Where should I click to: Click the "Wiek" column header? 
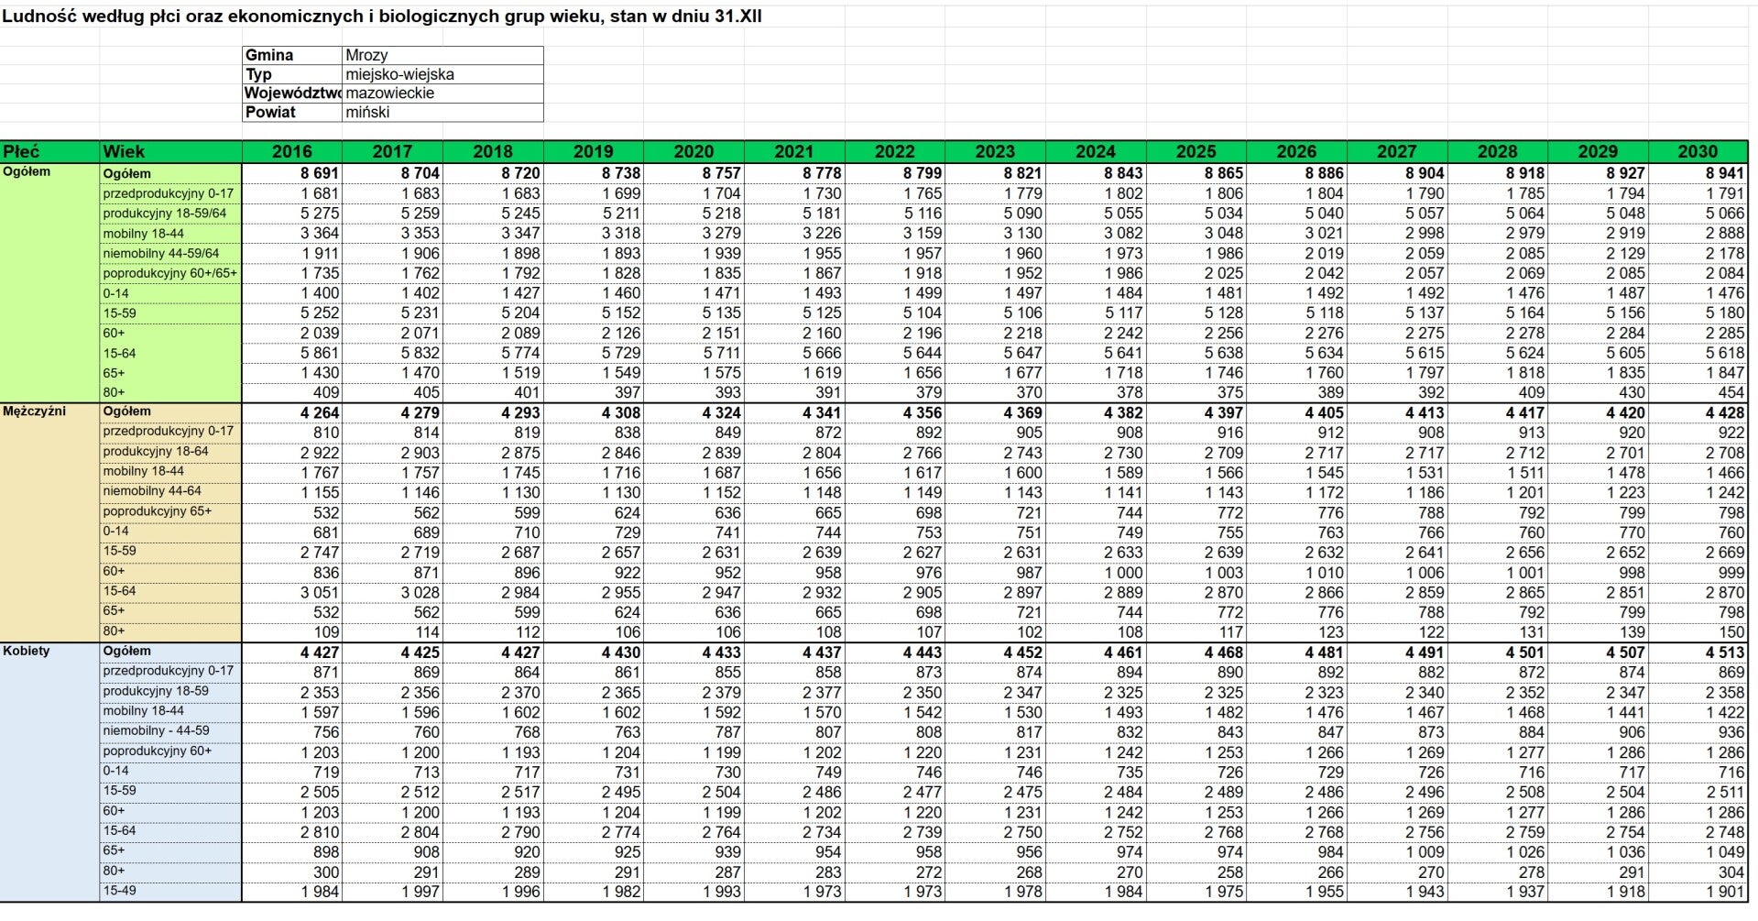pos(170,151)
